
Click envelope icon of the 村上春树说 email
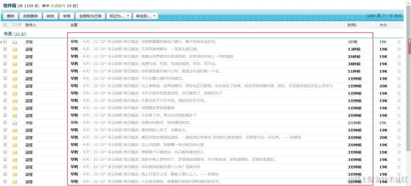point(15,86)
